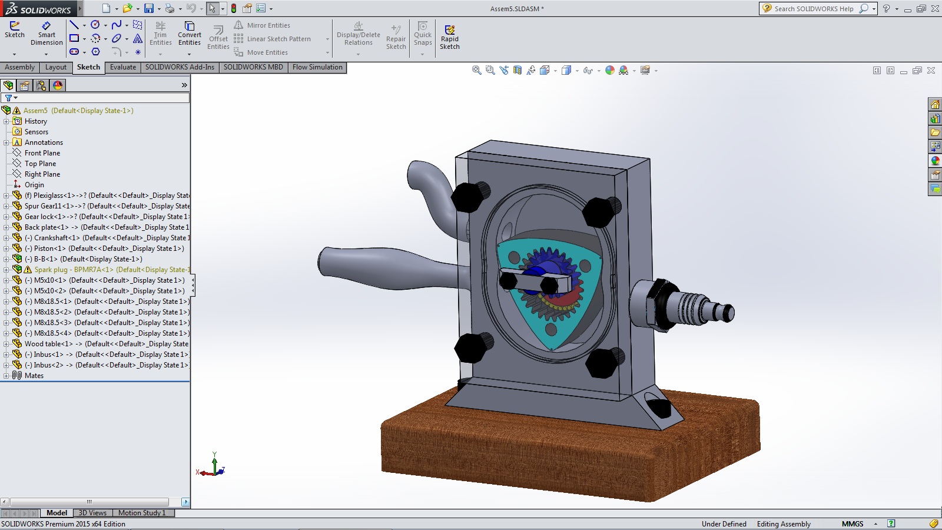Open the unit system arrow beside MMGS
942x530 pixels.
click(875, 524)
